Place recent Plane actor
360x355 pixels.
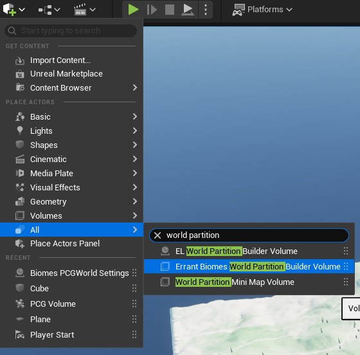coord(71,320)
